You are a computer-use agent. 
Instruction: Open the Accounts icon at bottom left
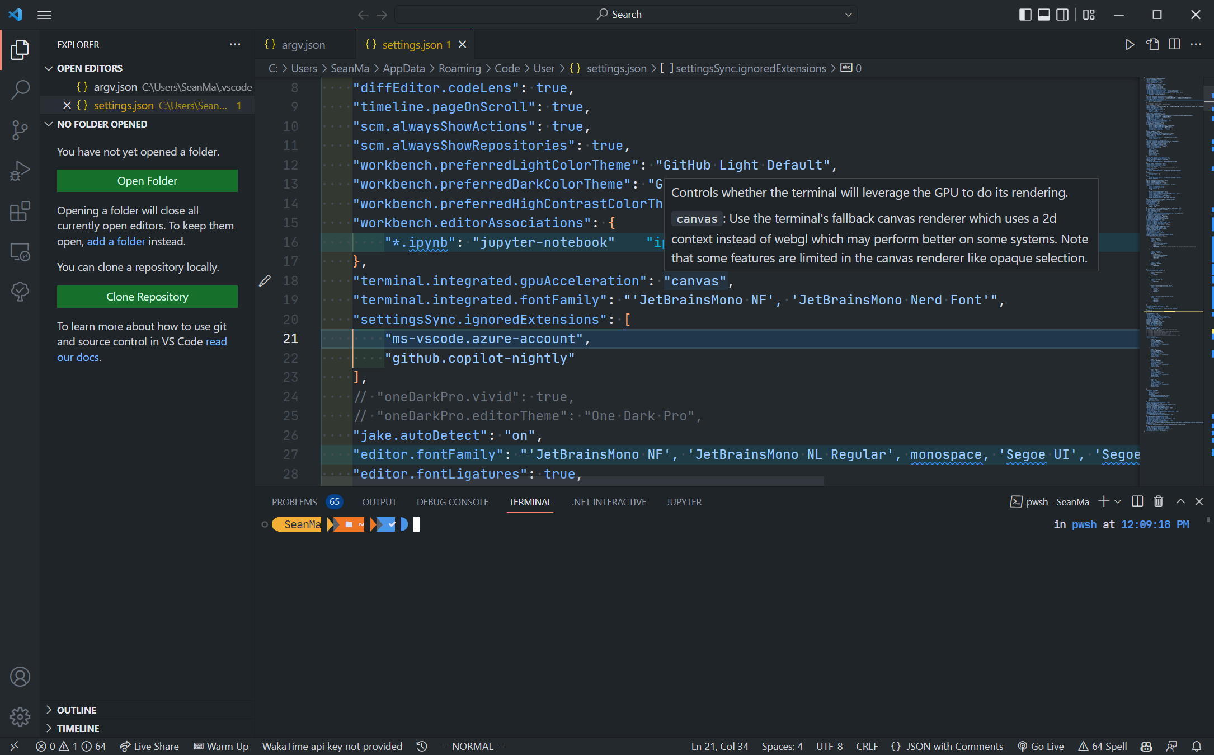point(20,677)
